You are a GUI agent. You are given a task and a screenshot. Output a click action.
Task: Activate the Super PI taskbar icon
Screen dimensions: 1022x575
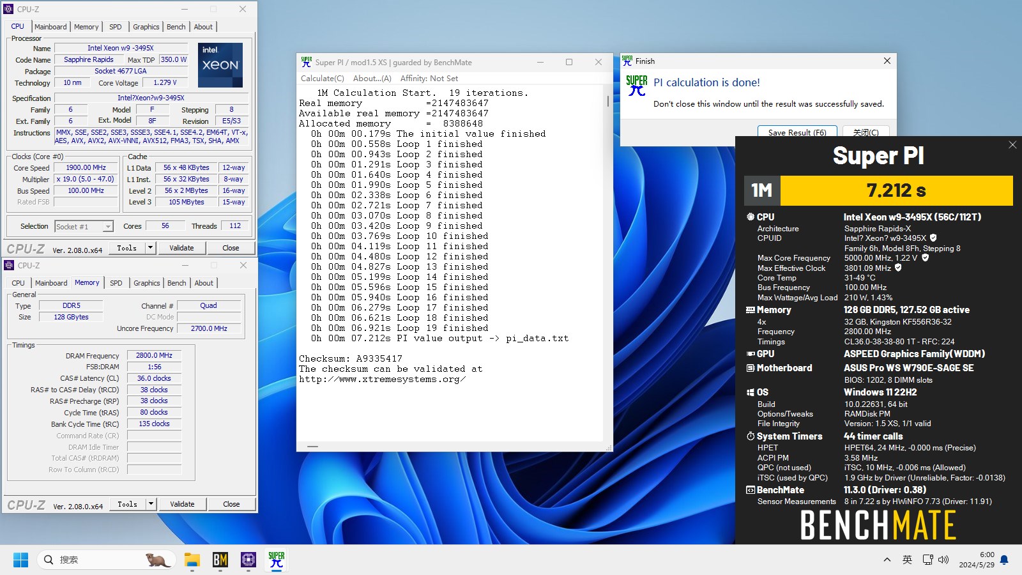[x=277, y=560]
